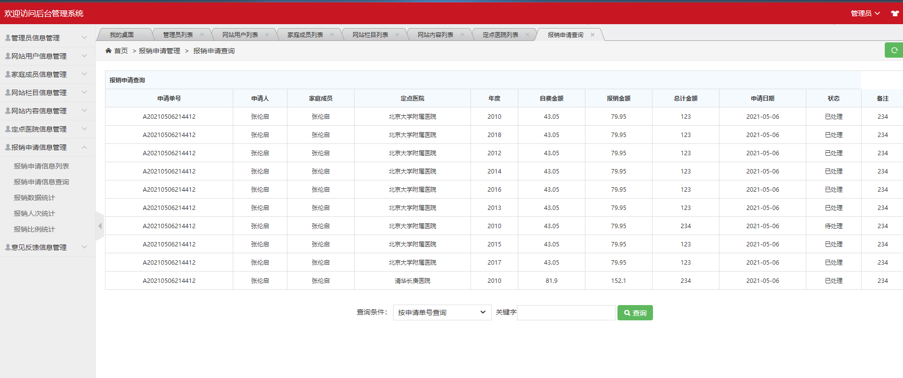Close the 网站栏目列表 tab
The image size is (903, 378).
click(x=397, y=34)
